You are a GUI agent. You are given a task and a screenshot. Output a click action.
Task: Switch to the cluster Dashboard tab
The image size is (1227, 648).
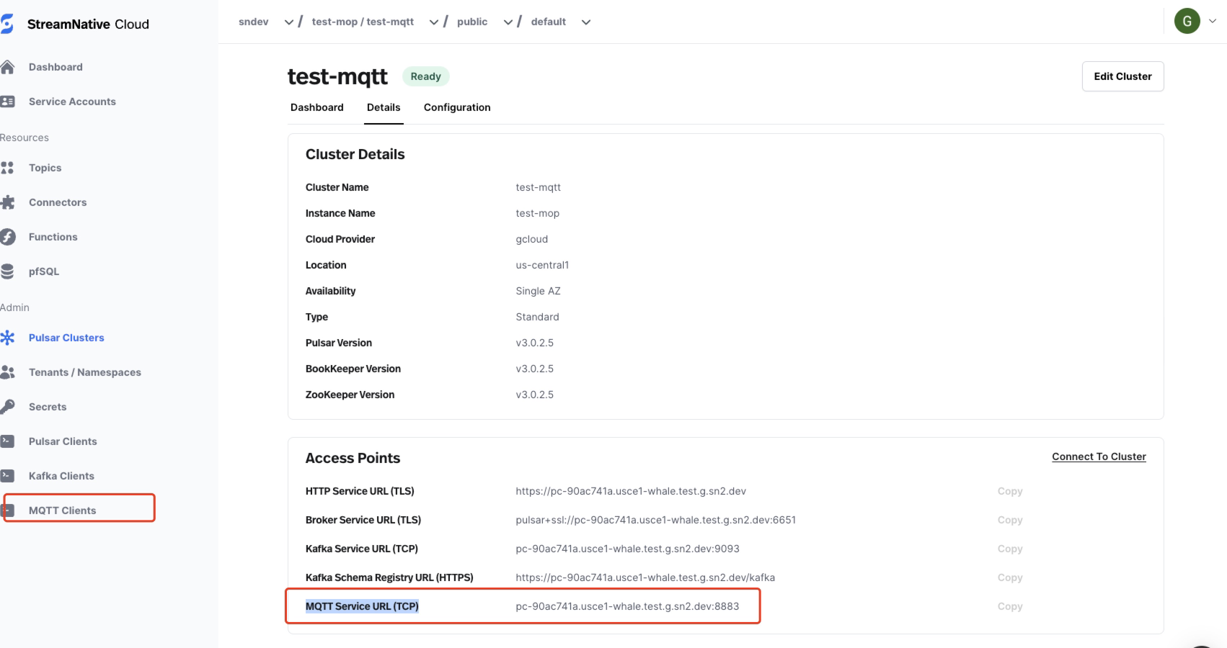pos(316,107)
